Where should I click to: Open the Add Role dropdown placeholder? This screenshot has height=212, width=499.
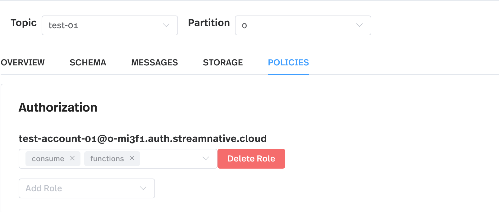click(x=78, y=188)
